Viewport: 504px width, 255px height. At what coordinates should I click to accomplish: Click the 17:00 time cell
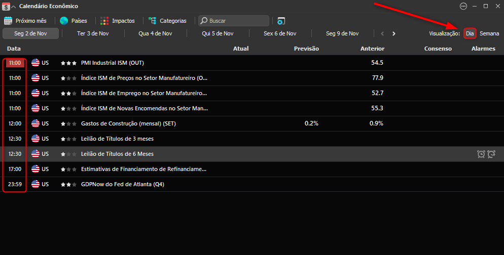[15, 169]
